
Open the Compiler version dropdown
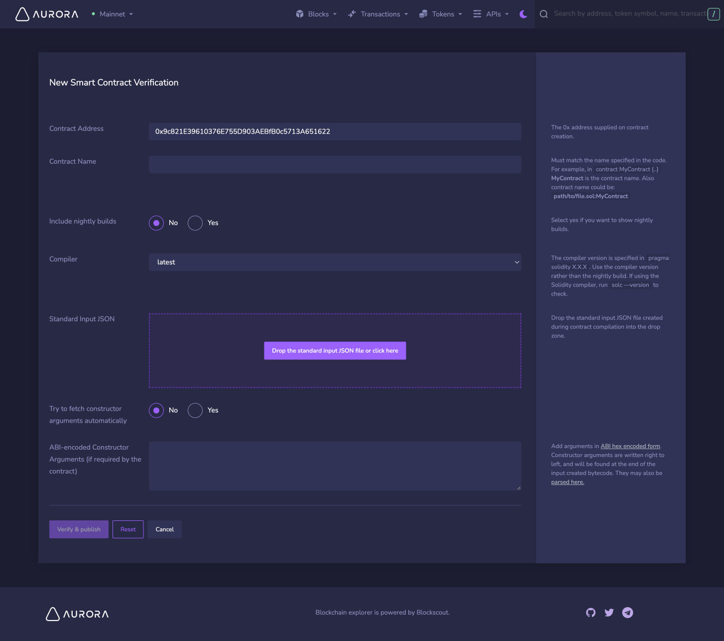[335, 262]
